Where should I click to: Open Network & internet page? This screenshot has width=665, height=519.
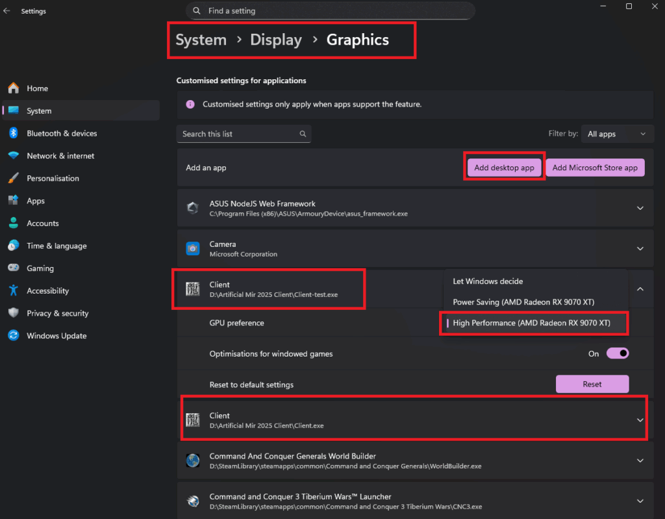point(60,156)
